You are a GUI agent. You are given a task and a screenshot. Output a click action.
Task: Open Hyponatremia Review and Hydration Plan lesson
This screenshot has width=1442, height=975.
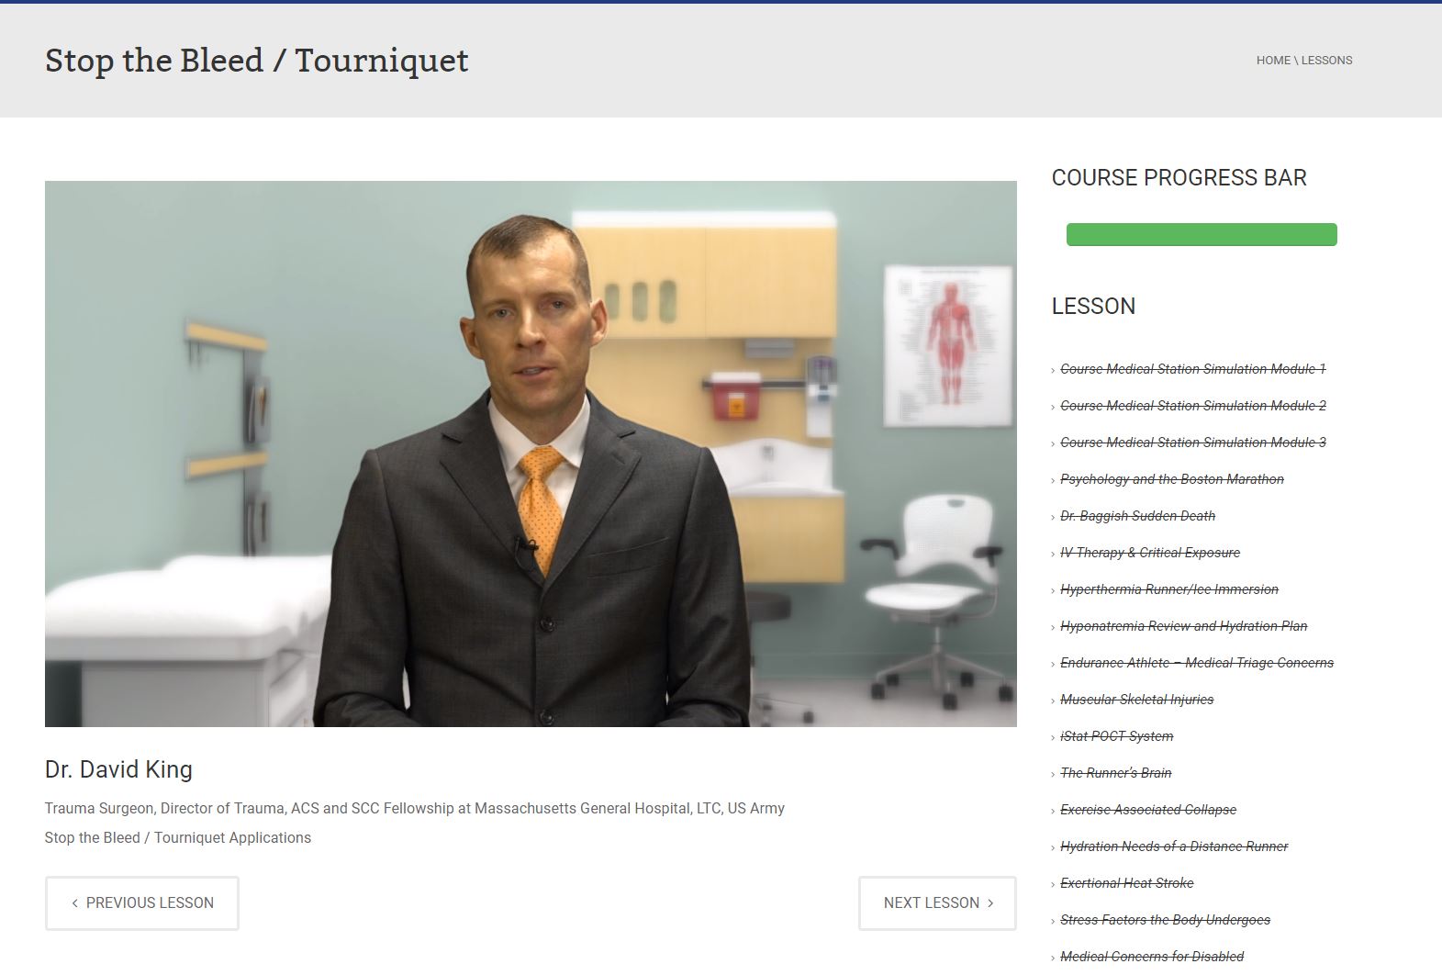(1184, 626)
